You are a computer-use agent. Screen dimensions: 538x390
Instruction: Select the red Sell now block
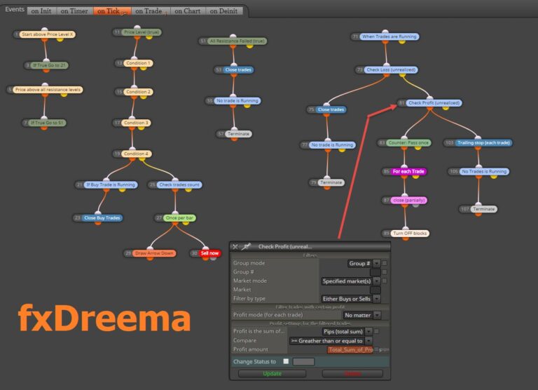[209, 253]
